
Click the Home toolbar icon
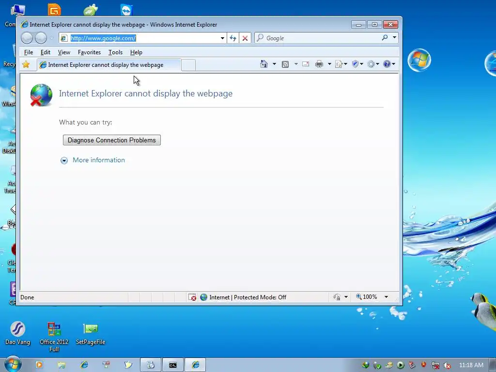click(264, 64)
